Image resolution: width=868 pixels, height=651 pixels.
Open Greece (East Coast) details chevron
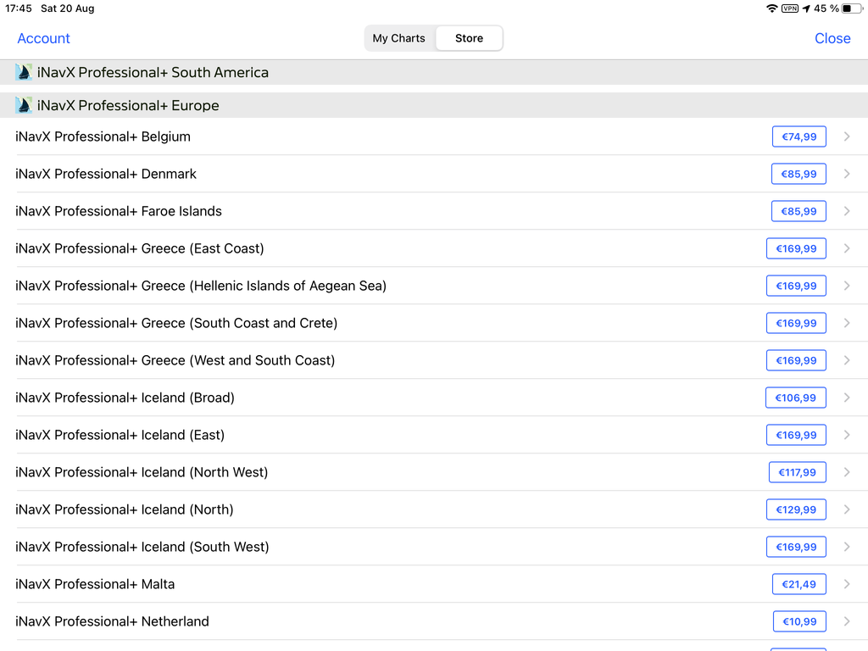(847, 248)
